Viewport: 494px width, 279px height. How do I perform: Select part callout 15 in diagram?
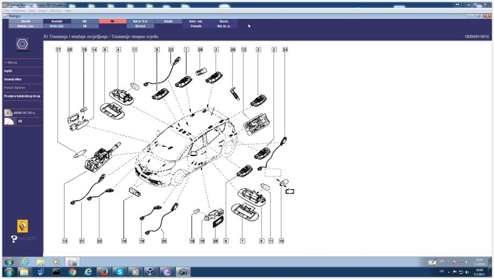tap(202, 241)
